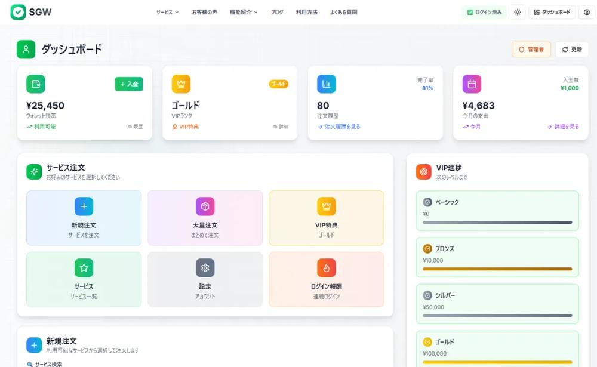Click the SGW brand name text
This screenshot has height=367, width=597.
pos(40,12)
